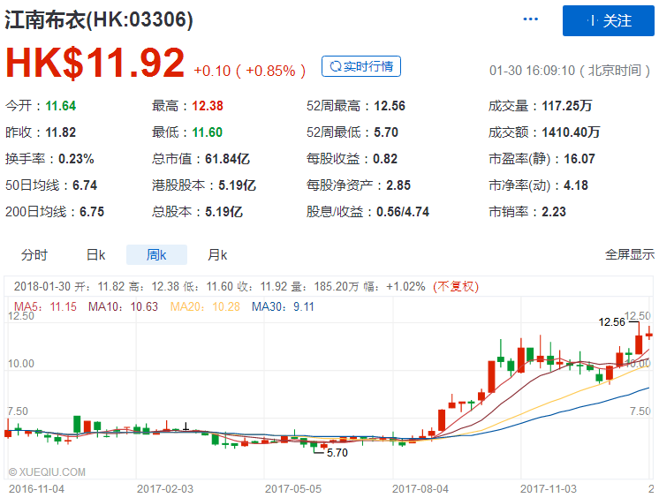
Task: Click the HK$11.92 current price
Action: tap(95, 63)
